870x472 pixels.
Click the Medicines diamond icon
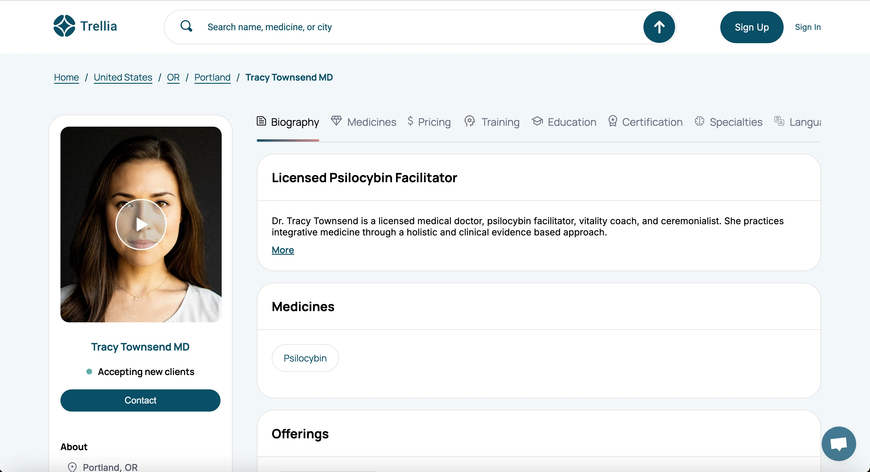point(336,121)
